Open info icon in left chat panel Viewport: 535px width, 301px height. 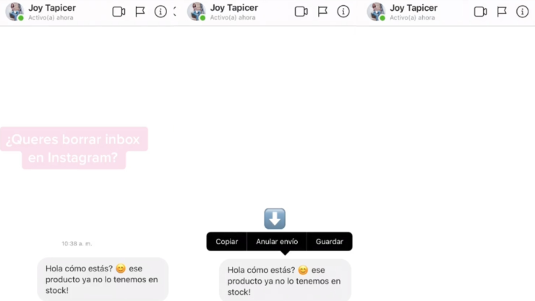tap(160, 12)
